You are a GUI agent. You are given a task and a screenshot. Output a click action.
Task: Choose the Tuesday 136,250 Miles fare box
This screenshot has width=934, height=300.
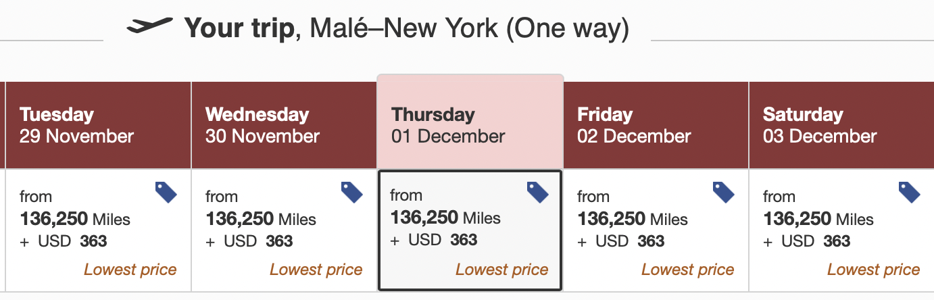point(99,230)
